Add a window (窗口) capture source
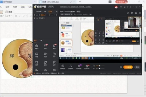The image size is (146, 97). [46, 63]
